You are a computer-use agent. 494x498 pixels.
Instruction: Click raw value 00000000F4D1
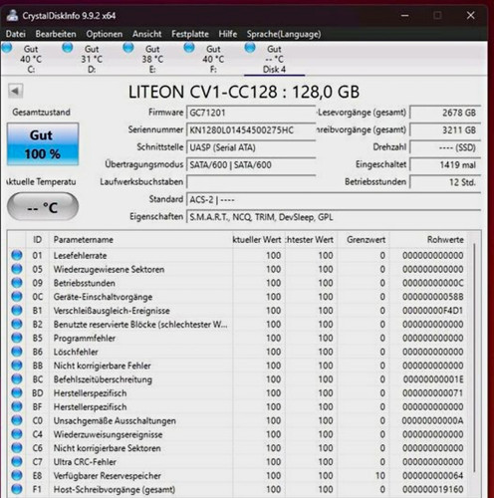(432, 311)
